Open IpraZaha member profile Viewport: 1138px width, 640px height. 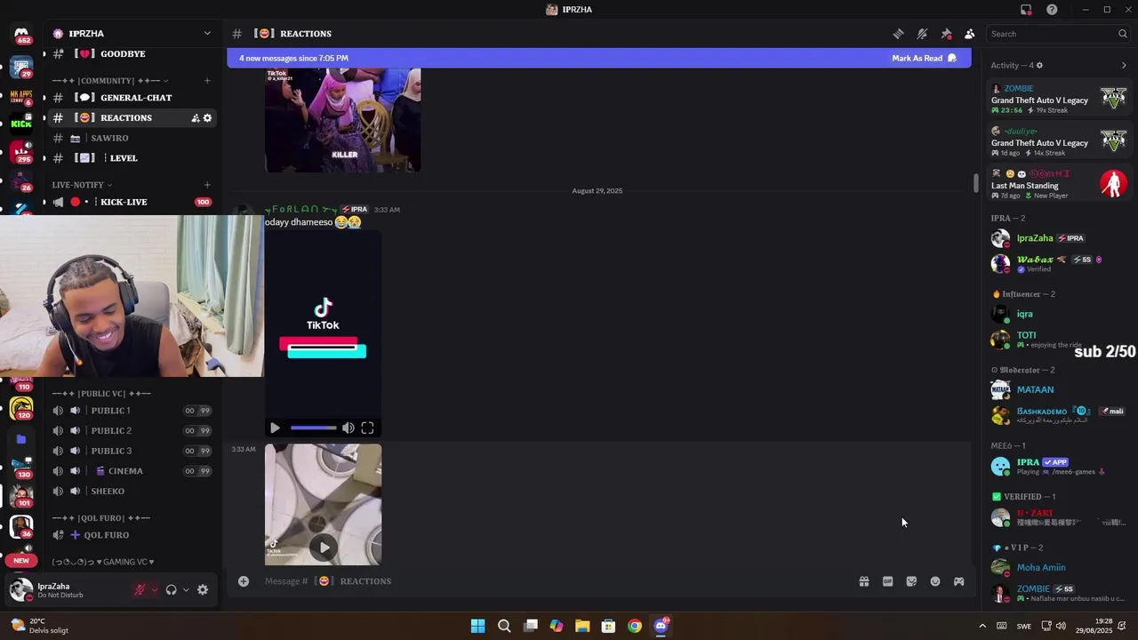pos(1060,238)
